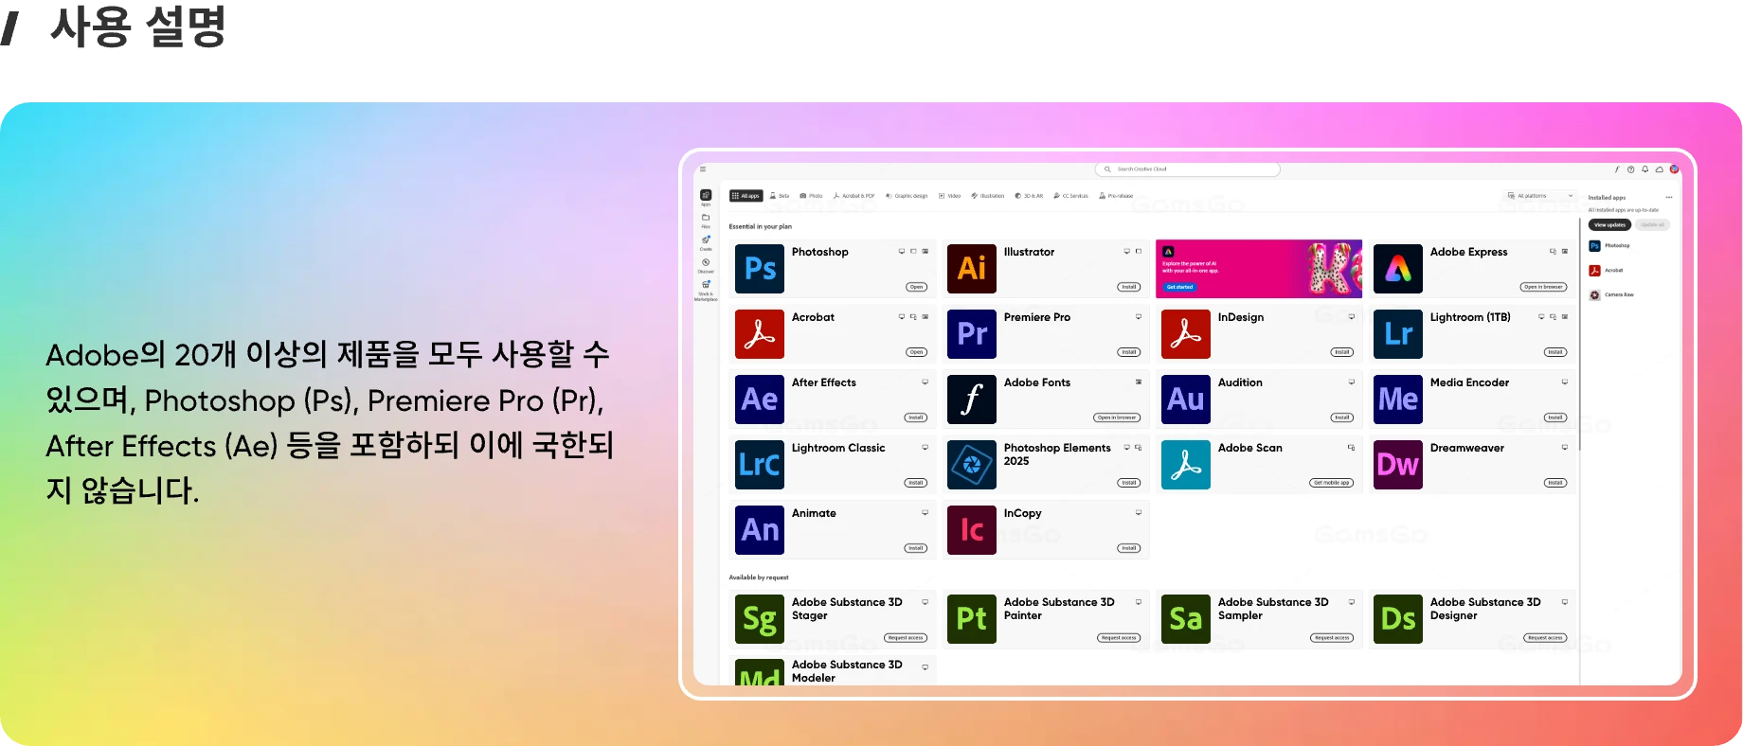
Task: Select Photoshop in Installed apps list
Action: (1610, 246)
